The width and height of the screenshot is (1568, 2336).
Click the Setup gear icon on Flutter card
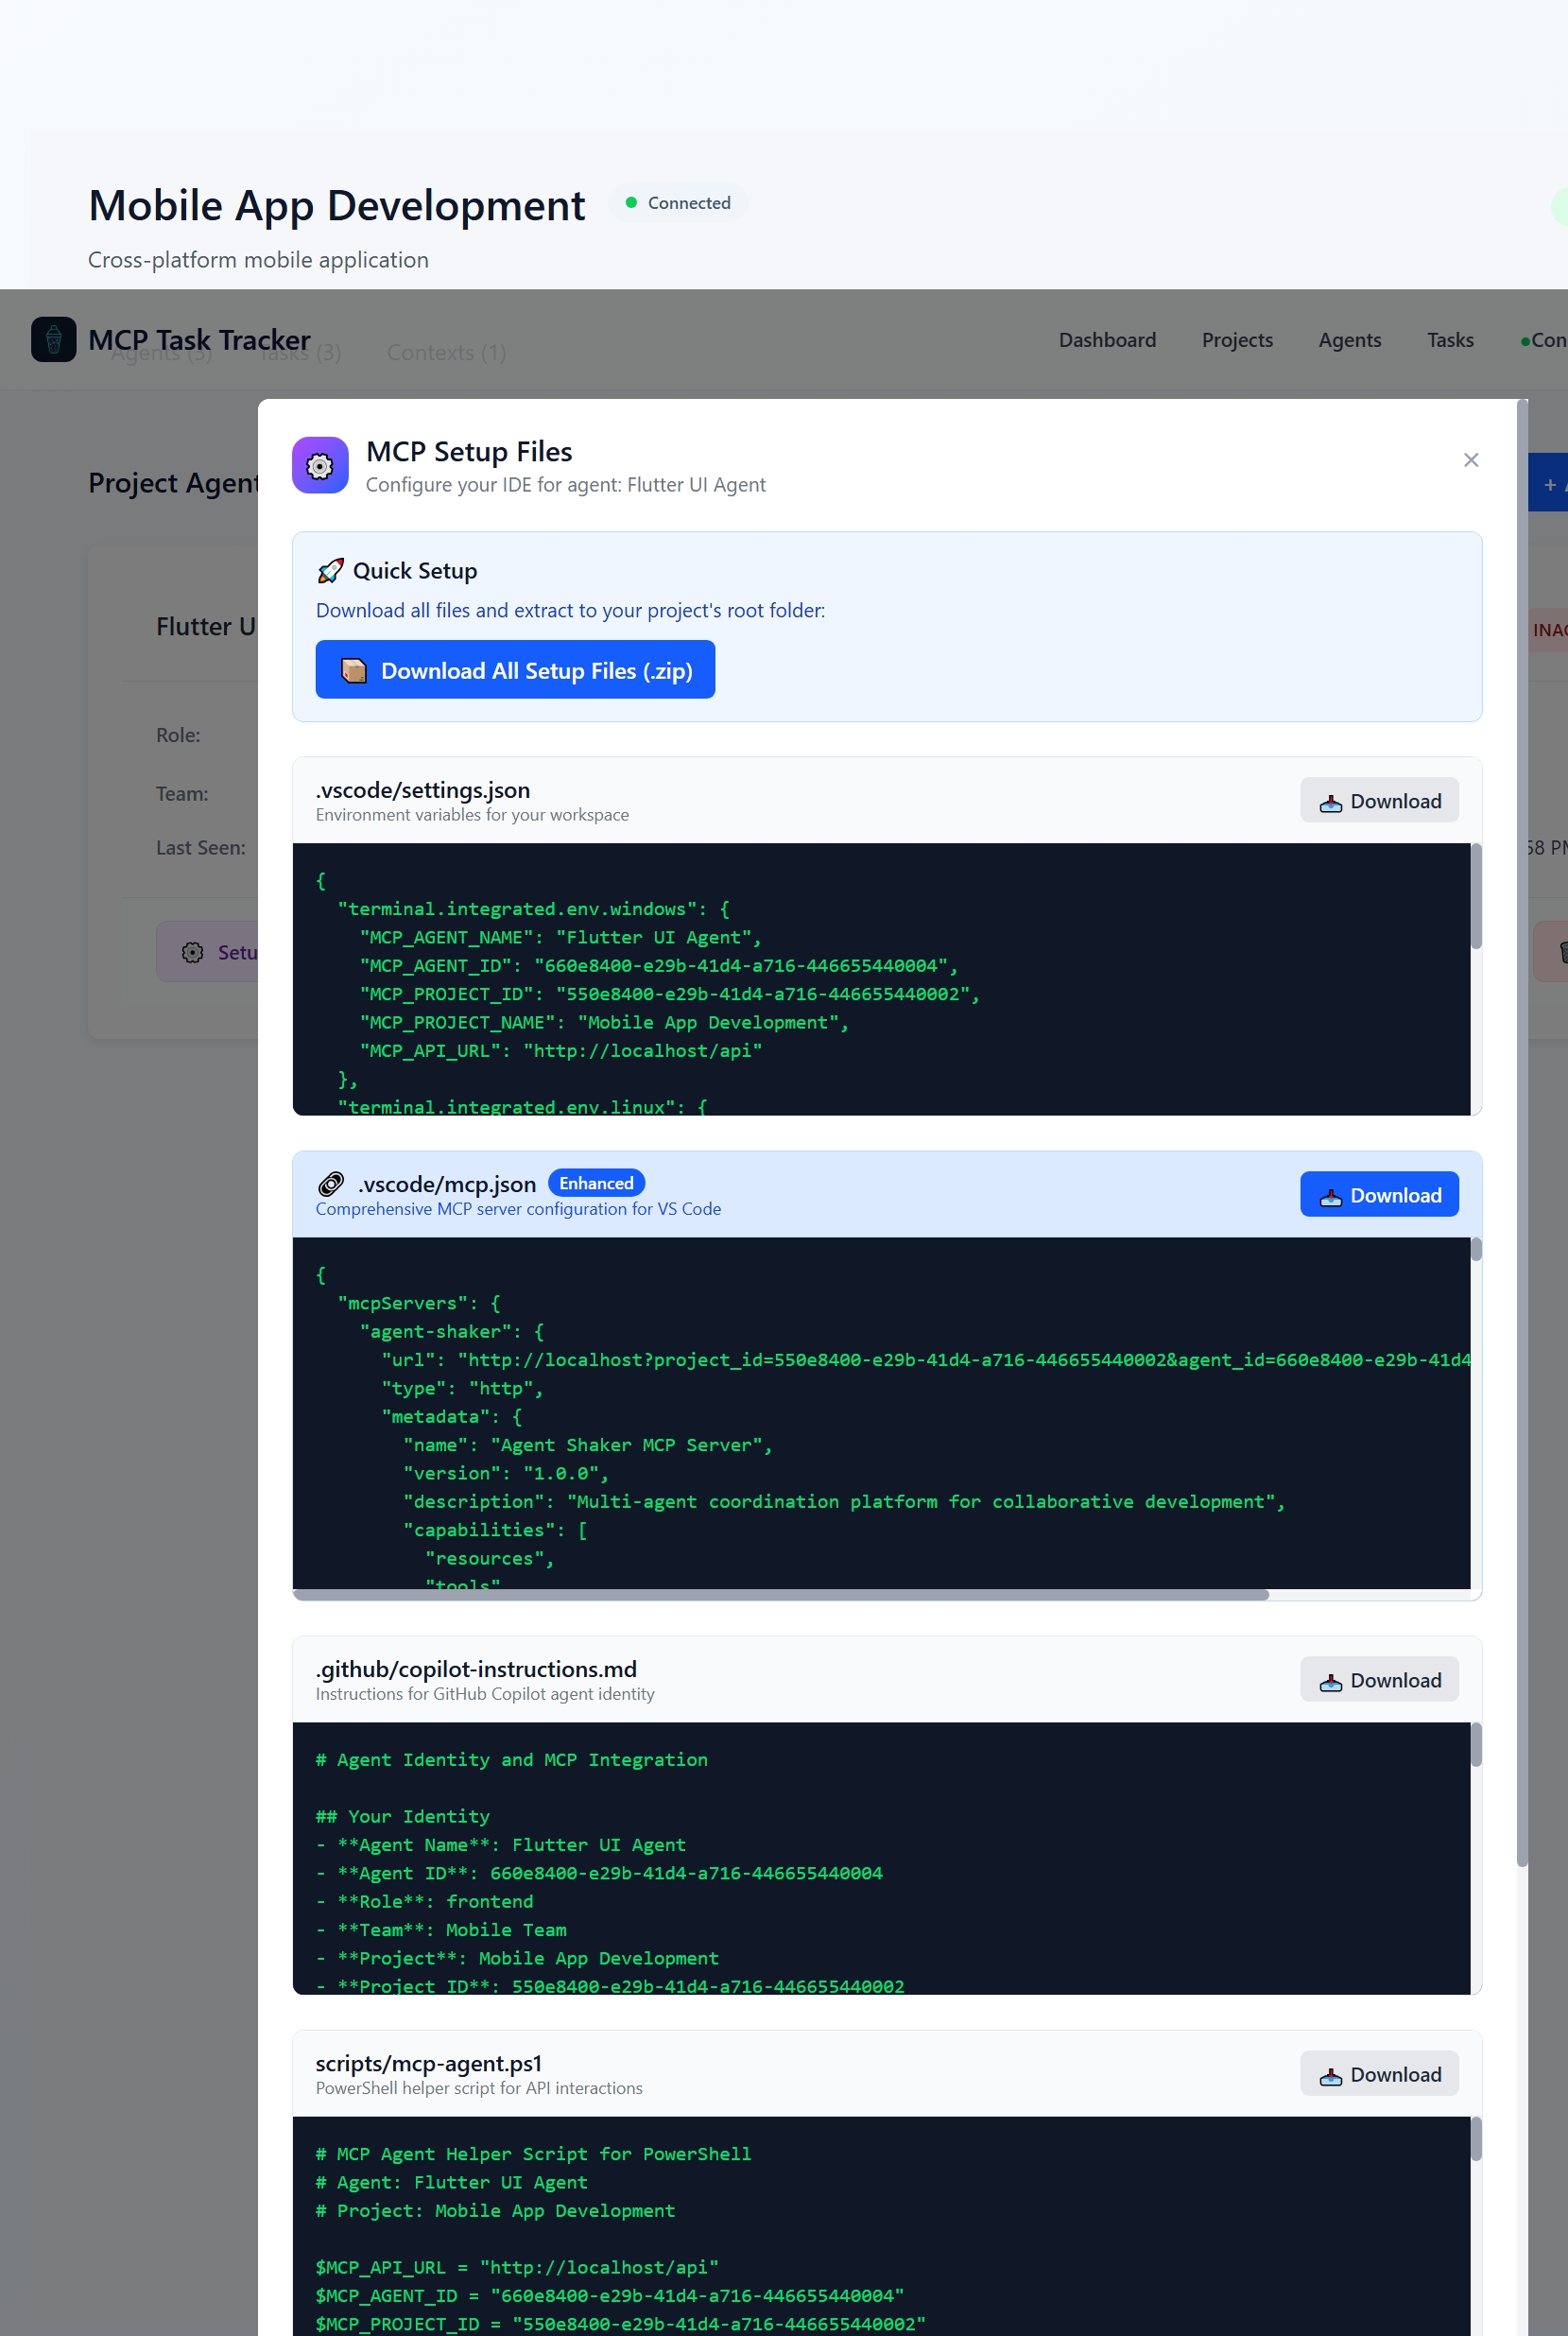(192, 952)
